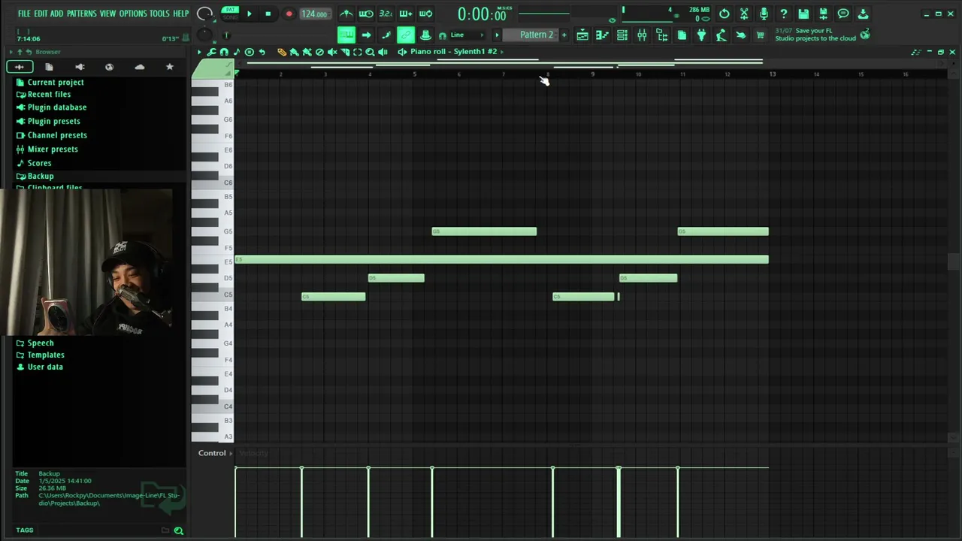
Task: Toggle PAT pattern mode
Action: [x=230, y=10]
